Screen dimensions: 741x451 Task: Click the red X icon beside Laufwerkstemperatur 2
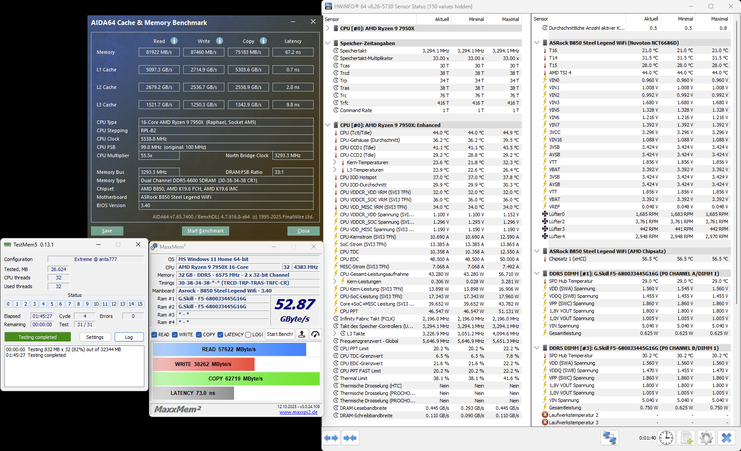tap(545, 415)
